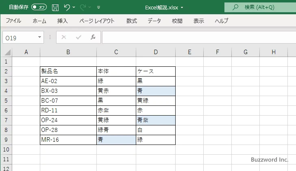Select column D header

[x=156, y=52]
